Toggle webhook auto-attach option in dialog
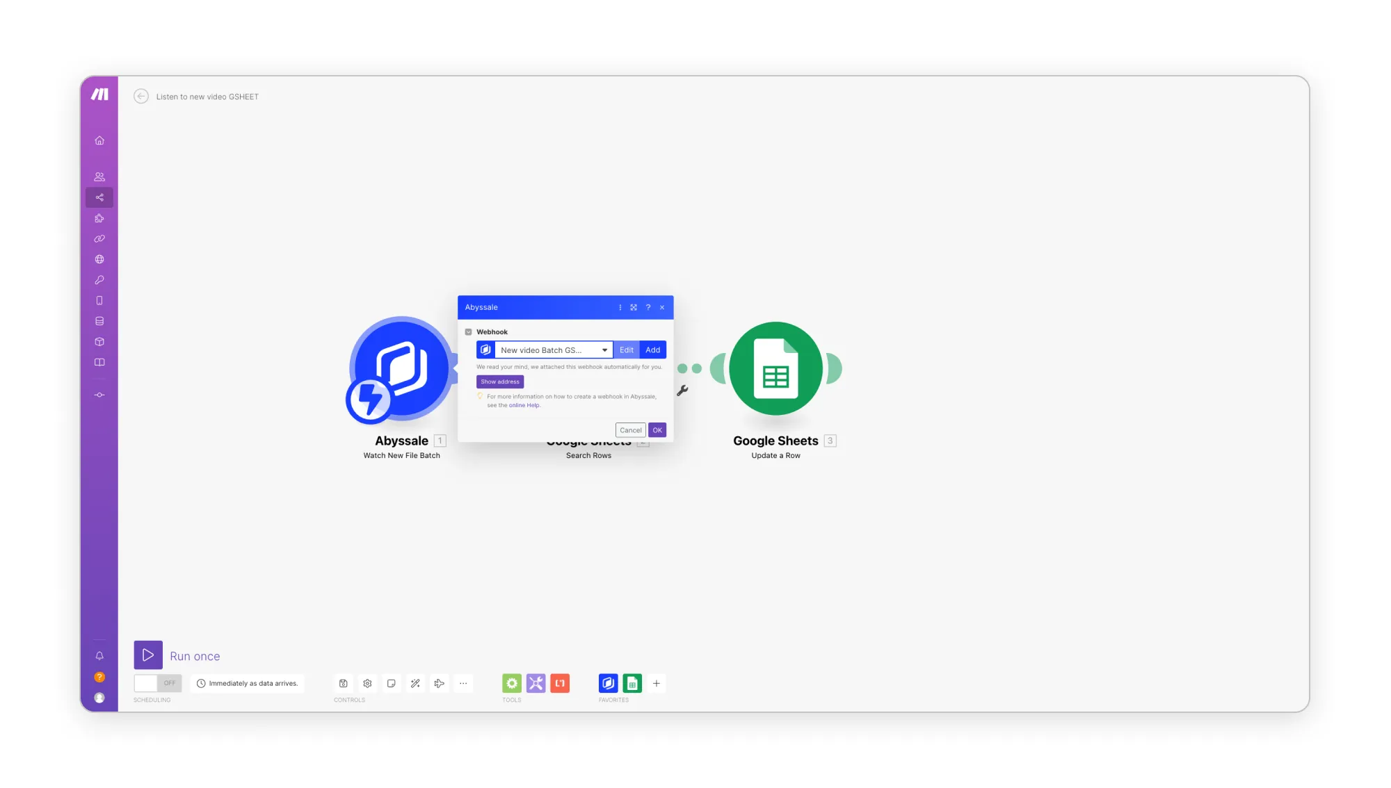Viewport: 1391px width, 788px height. 468,332
